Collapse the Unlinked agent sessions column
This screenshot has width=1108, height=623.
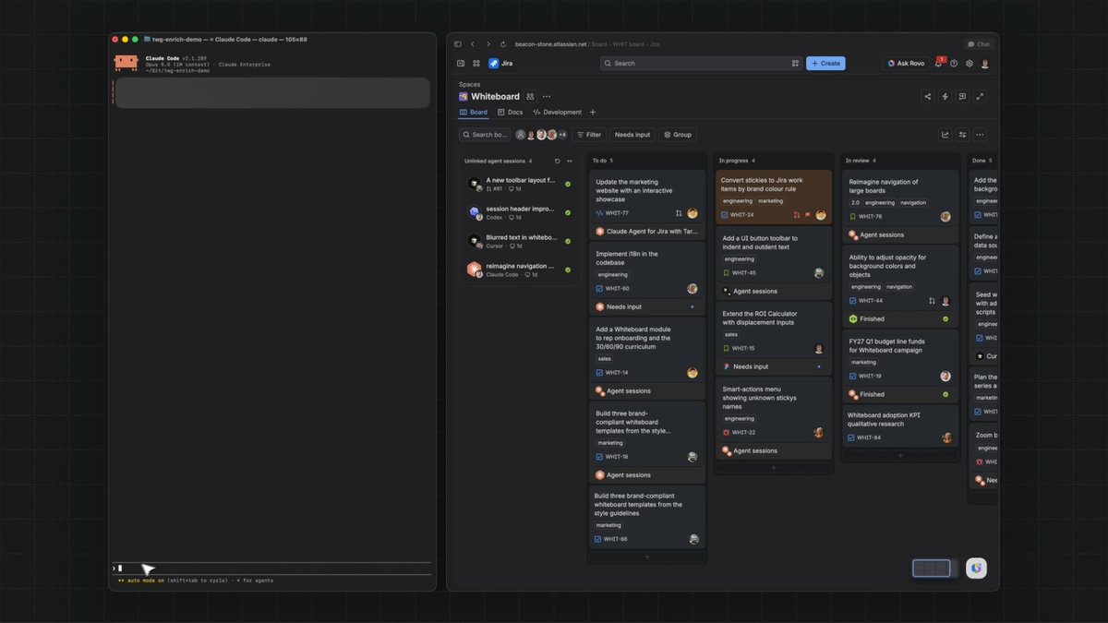570,161
